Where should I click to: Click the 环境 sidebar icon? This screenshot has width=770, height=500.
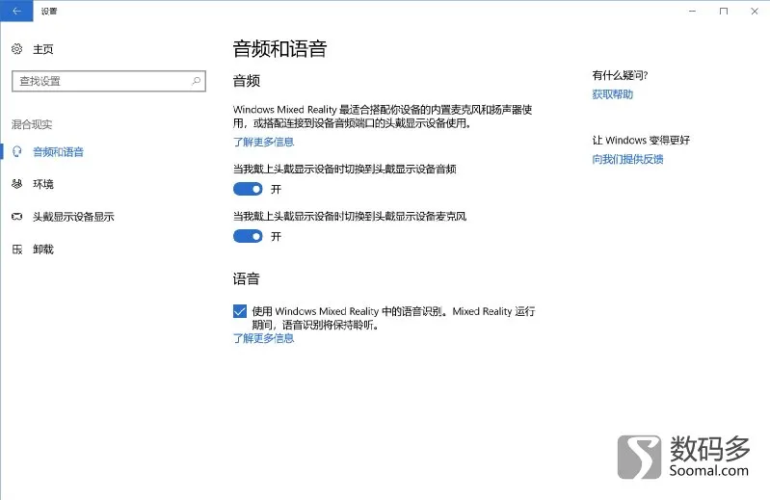(17, 184)
